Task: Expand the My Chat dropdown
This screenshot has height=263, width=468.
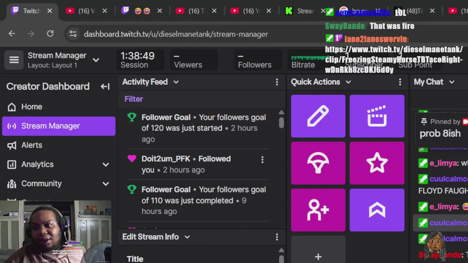Action: (452, 82)
